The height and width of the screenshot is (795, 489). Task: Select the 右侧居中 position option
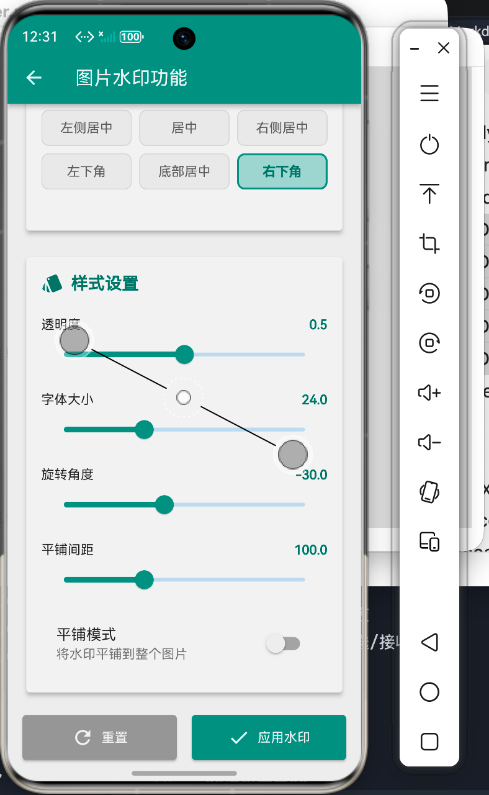[282, 128]
